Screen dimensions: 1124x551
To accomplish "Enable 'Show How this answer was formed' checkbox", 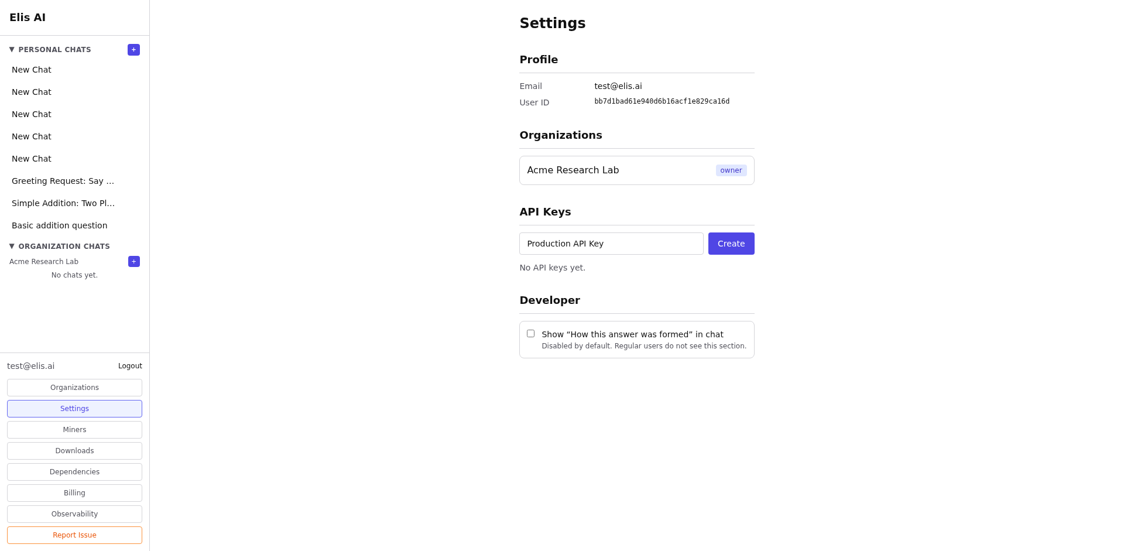I will (x=530, y=333).
